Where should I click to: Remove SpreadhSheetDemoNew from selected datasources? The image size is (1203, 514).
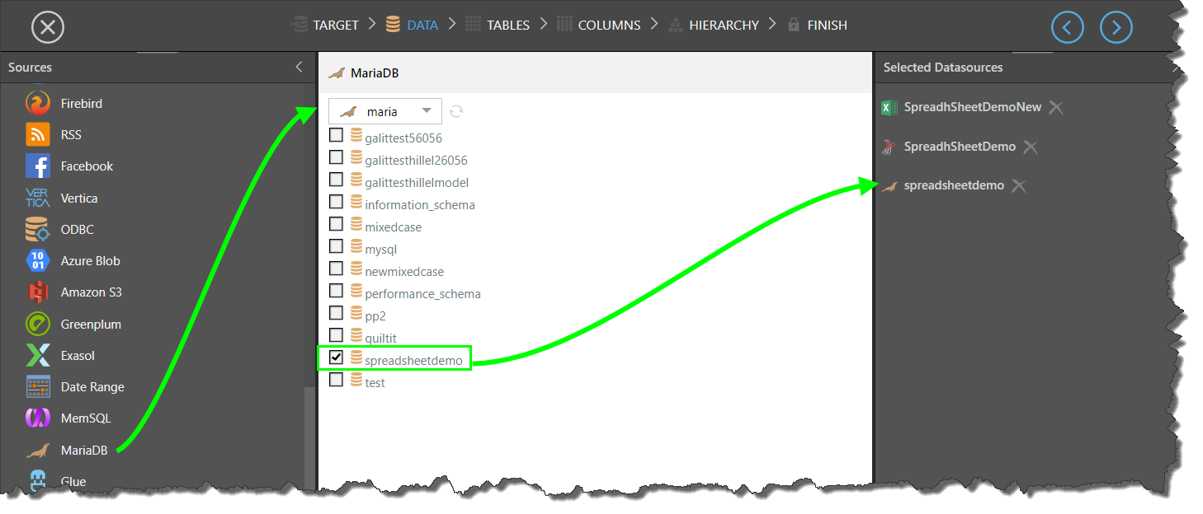point(1055,107)
